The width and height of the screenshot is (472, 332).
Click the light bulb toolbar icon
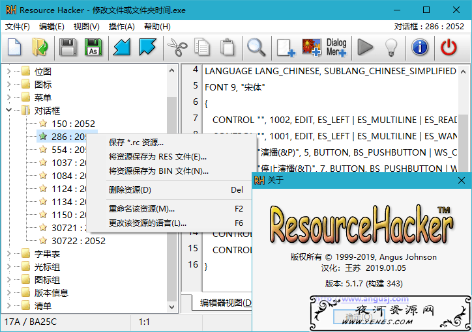click(x=391, y=47)
